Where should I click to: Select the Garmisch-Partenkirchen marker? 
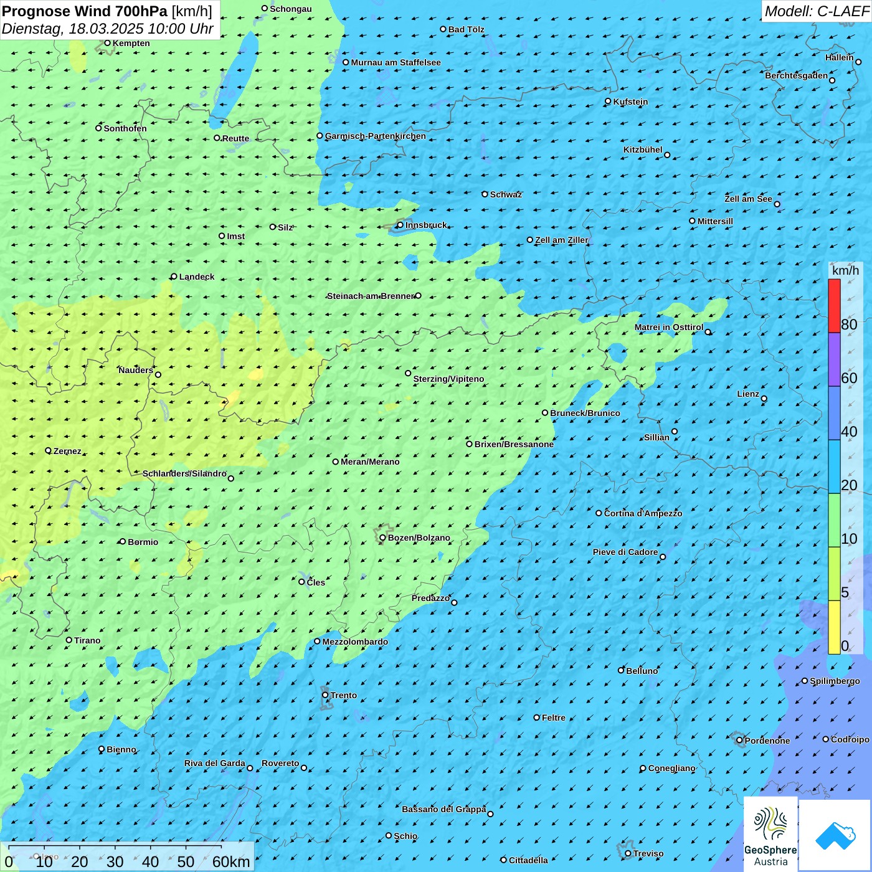point(320,136)
